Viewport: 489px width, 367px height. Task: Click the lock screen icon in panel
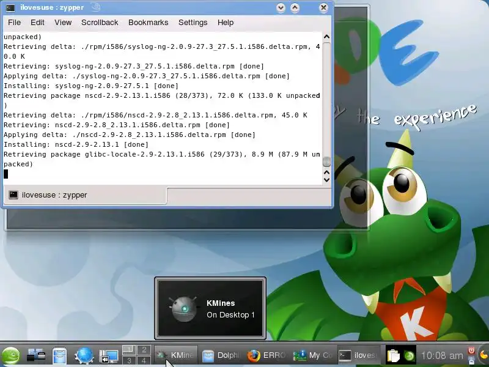click(471, 360)
